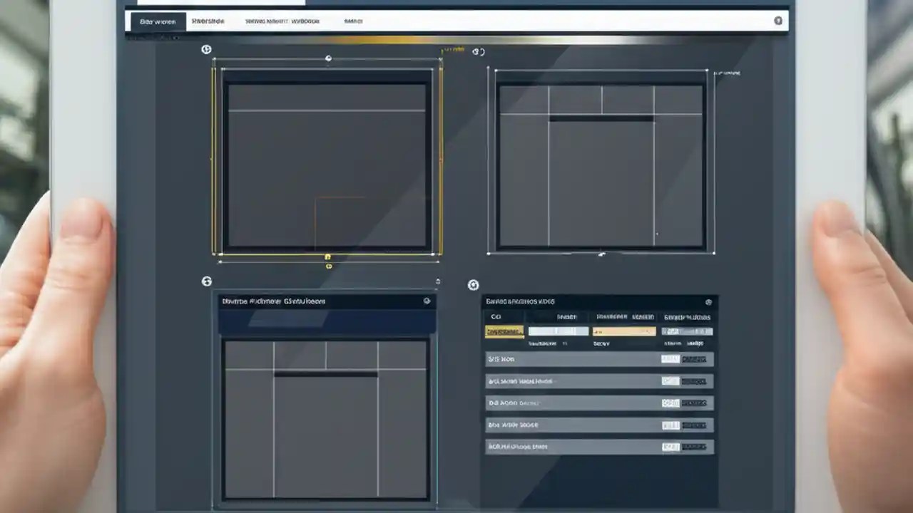913x513 pixels.
Task: Click the lock icon below the selected canvas frame
Action: click(x=328, y=255)
